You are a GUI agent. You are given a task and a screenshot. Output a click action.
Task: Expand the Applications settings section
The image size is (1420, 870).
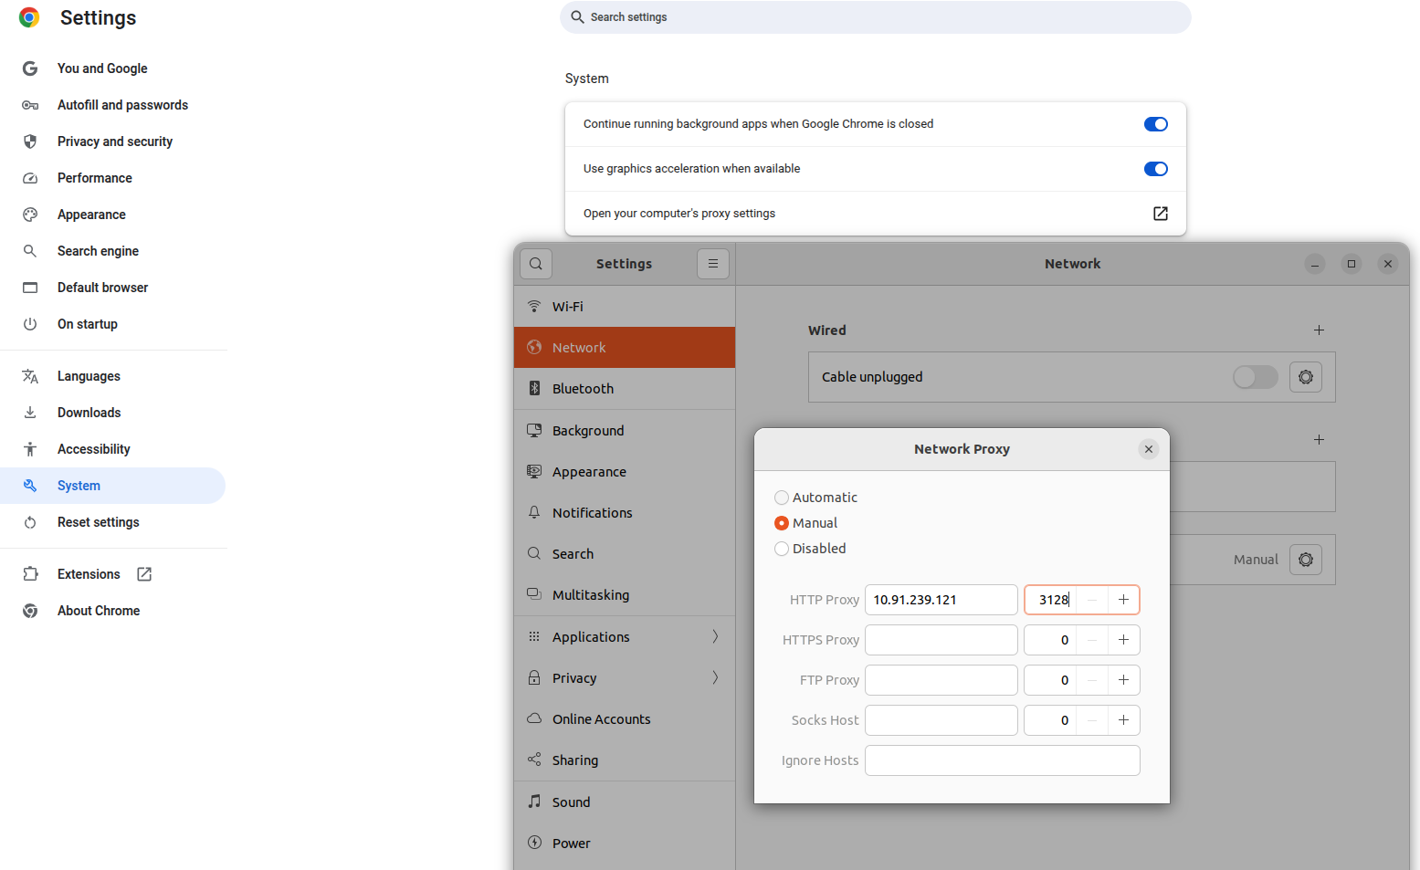(715, 637)
